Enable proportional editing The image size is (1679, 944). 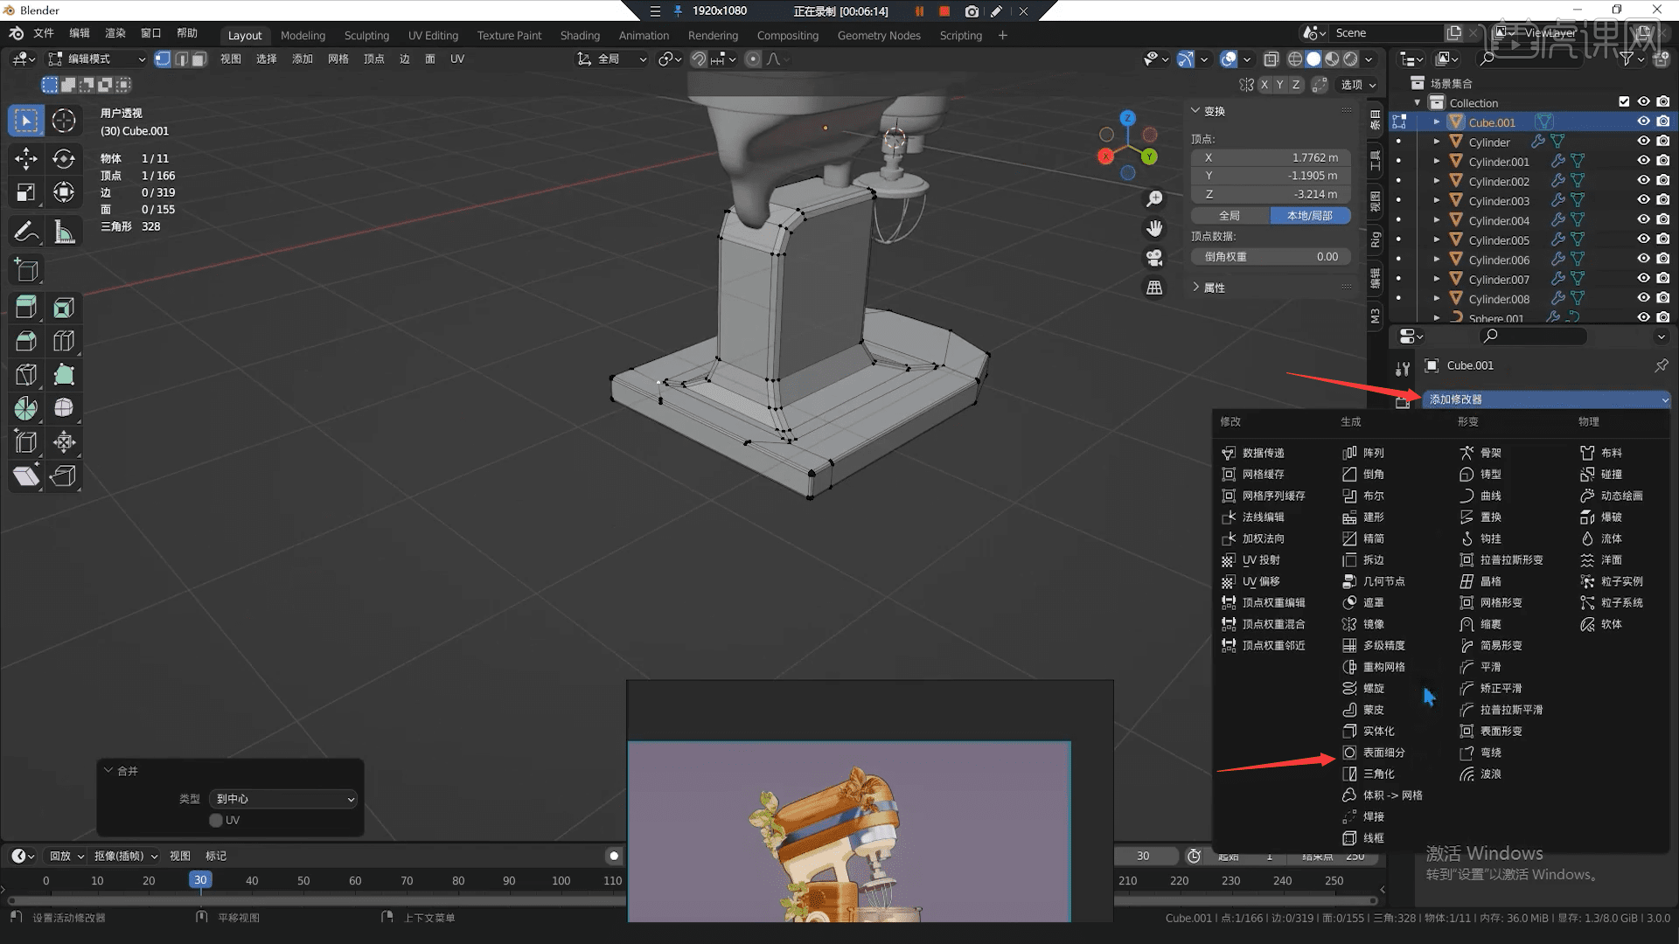[x=753, y=59]
